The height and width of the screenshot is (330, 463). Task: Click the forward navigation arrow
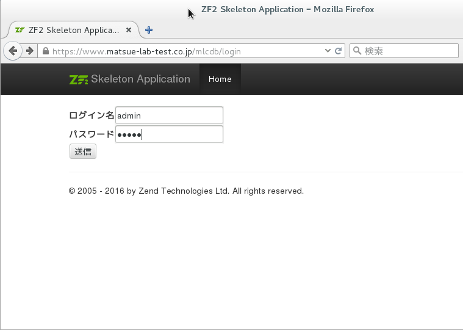click(29, 51)
